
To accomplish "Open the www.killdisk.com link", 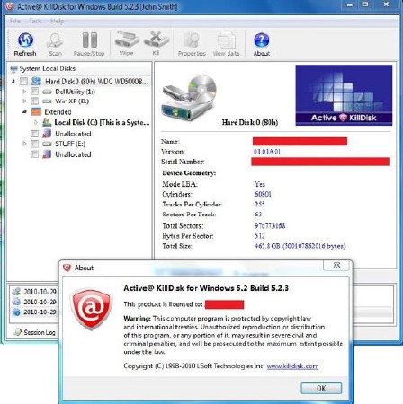I will (292, 366).
